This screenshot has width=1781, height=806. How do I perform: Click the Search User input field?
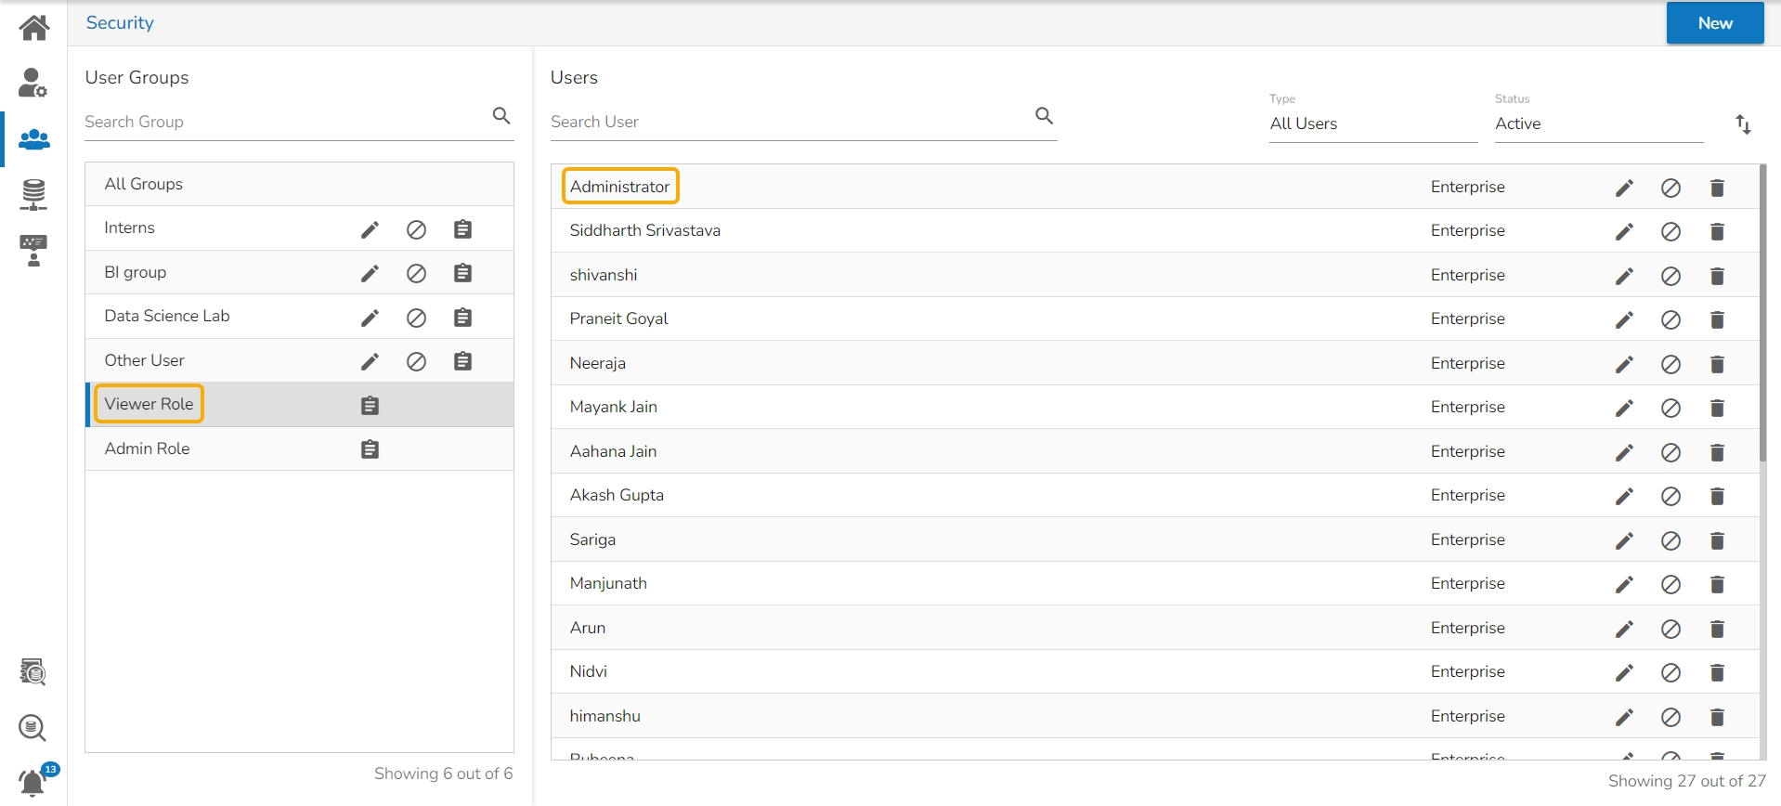[x=789, y=122]
